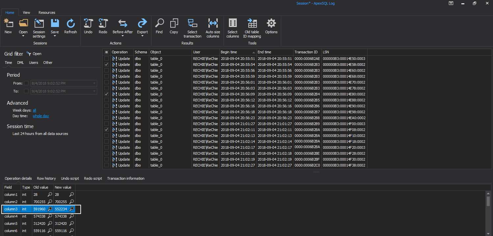Open the Options settings

click(271, 23)
